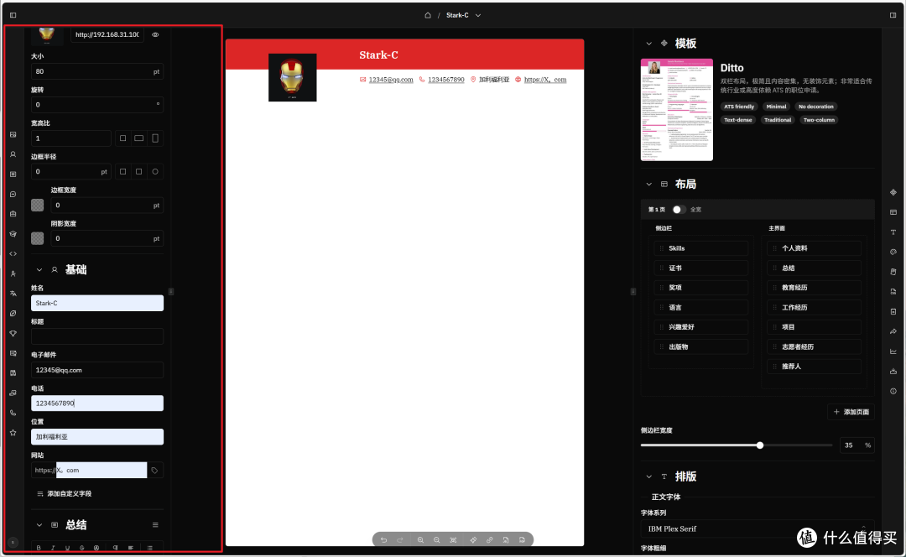Image resolution: width=906 pixels, height=557 pixels.
Task: Collapse the 基础 section
Action: tap(39, 270)
